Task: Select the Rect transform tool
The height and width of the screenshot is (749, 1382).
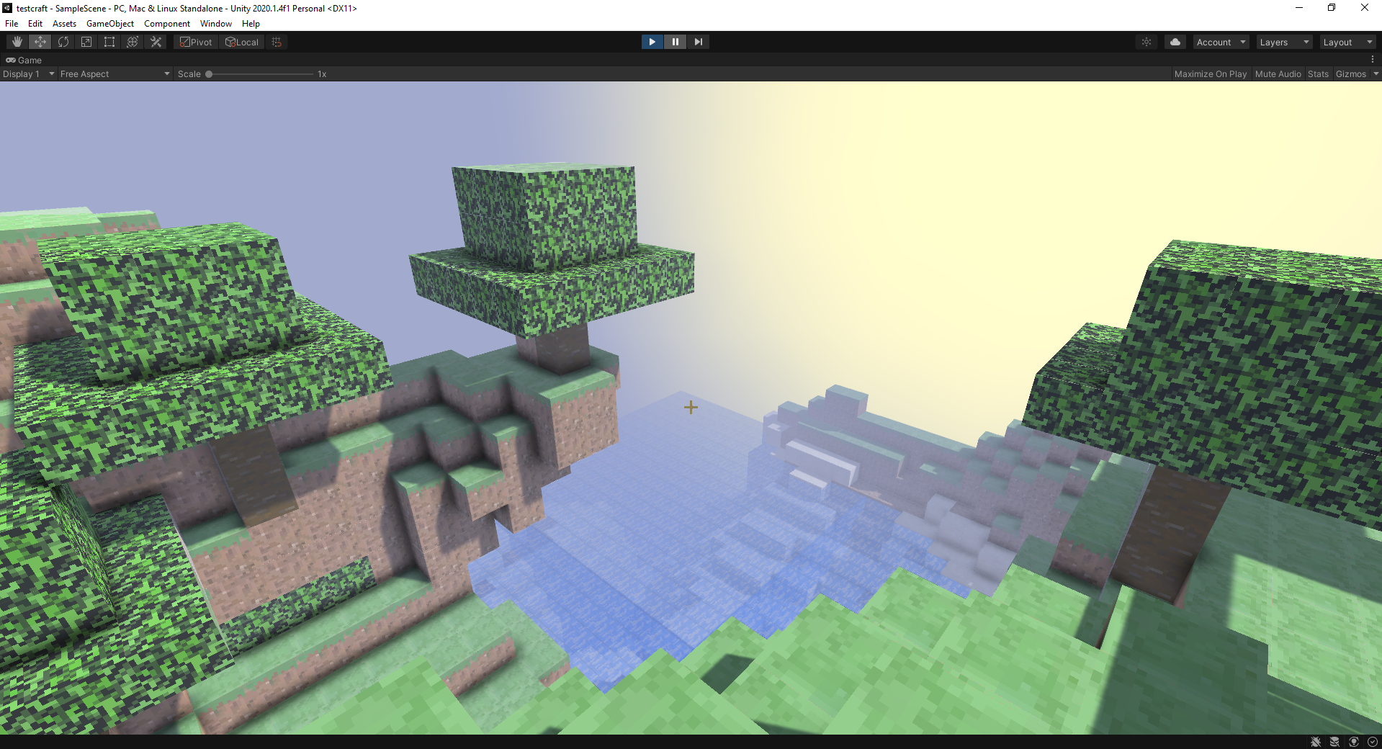Action: (109, 42)
